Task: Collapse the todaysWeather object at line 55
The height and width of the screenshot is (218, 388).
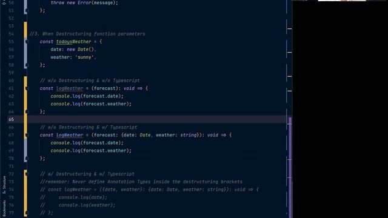Action: click(27, 42)
